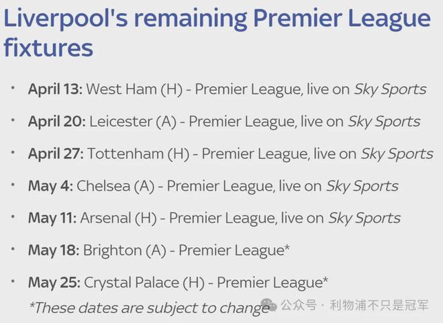
Task: Click the bullet before April 13 fixture
Action: click(x=13, y=88)
